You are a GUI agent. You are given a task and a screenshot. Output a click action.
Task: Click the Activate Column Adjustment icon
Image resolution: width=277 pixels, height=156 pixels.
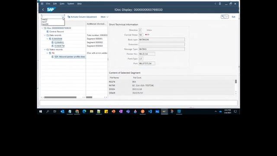(69, 17)
